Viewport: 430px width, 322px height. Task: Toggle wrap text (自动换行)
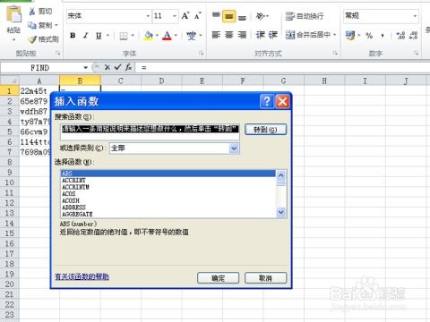305,16
